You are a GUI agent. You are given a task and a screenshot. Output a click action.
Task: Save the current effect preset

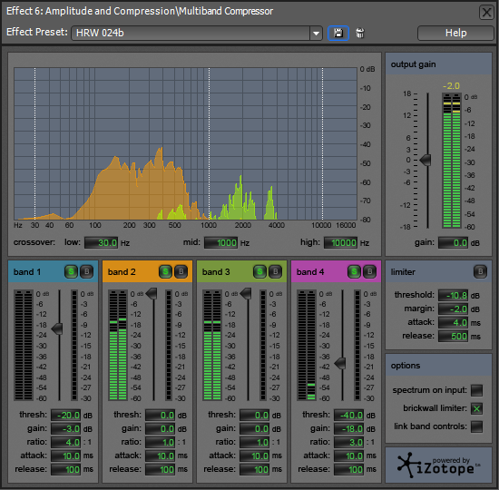(x=338, y=33)
